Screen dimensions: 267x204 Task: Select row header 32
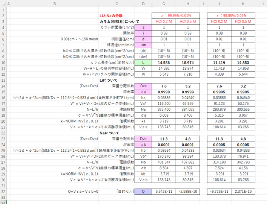coord(3,192)
